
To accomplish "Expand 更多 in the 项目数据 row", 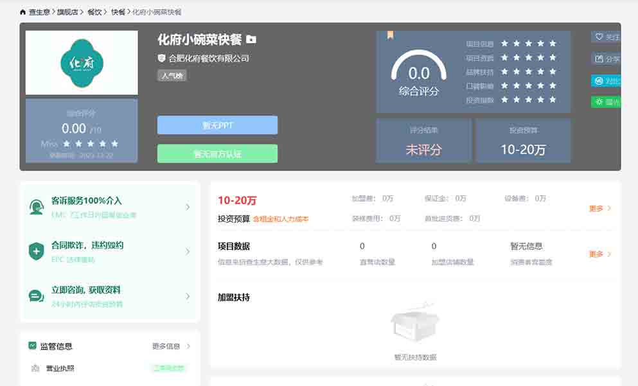I will (x=600, y=254).
